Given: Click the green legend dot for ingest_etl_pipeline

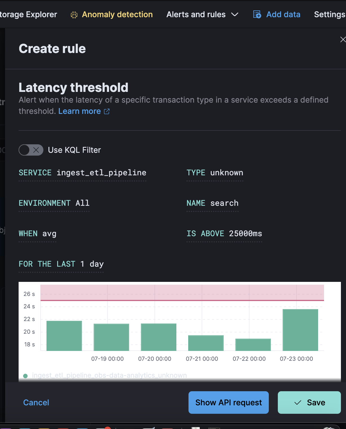Looking at the screenshot, I should [x=25, y=376].
